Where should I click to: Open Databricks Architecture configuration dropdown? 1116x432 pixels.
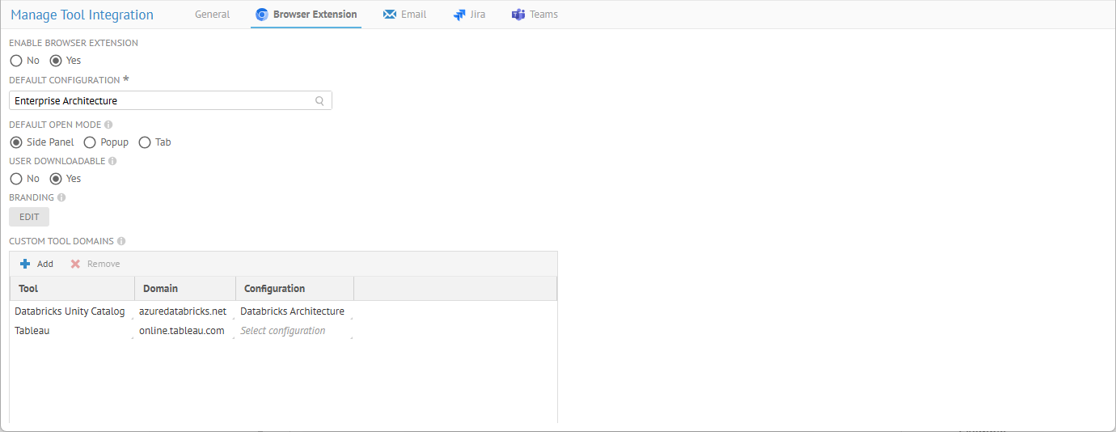point(294,311)
